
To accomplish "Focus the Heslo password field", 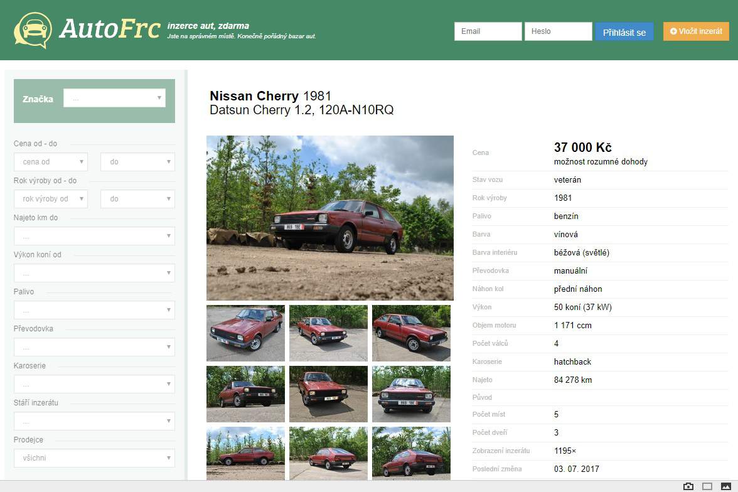I will point(559,31).
